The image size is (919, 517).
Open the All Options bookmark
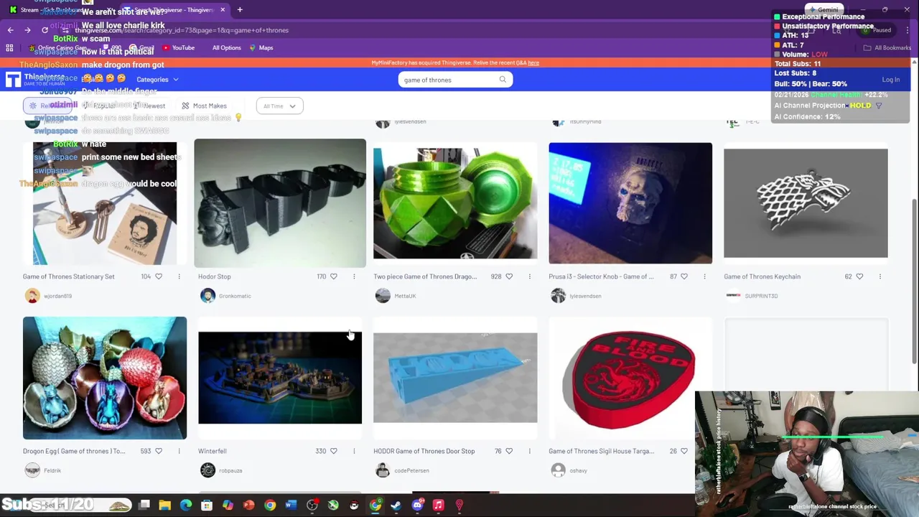226,47
